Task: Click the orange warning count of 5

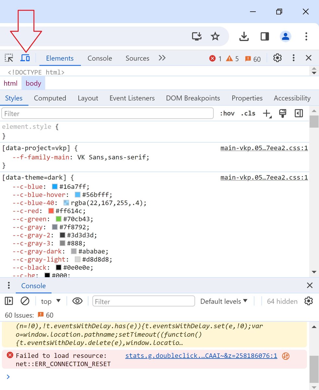Action: [232, 58]
